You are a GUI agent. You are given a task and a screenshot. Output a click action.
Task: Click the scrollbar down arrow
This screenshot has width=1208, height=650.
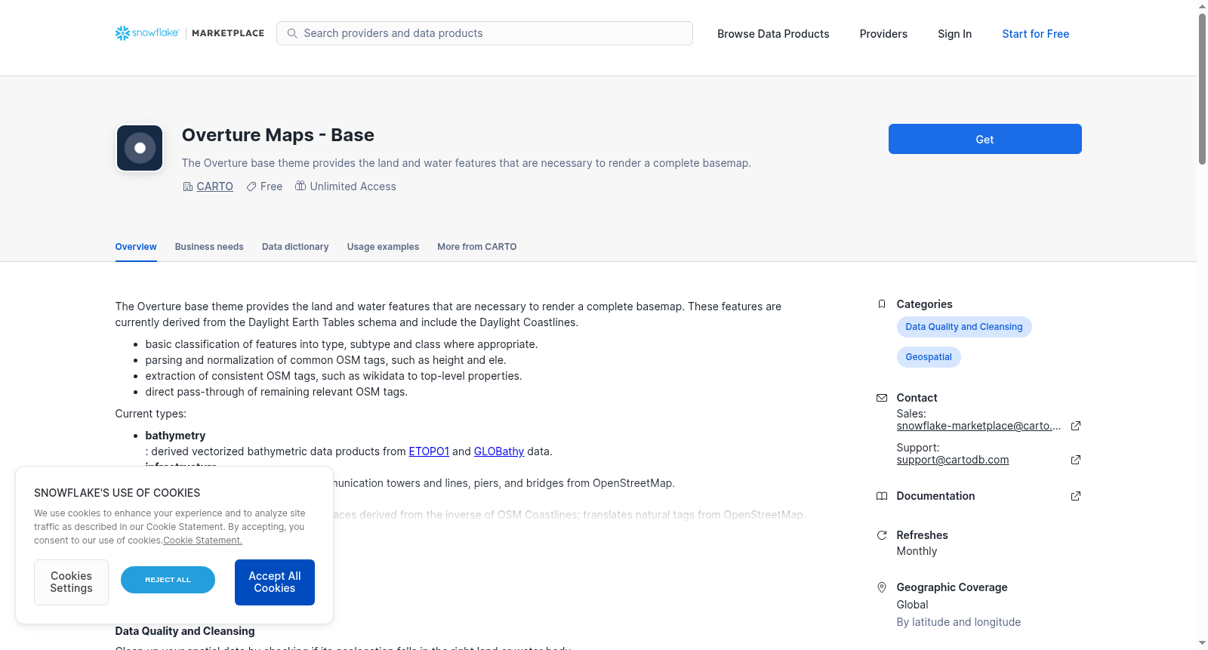click(1202, 643)
